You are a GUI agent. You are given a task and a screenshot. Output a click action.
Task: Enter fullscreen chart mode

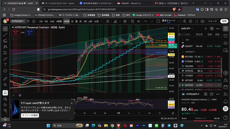point(197,21)
